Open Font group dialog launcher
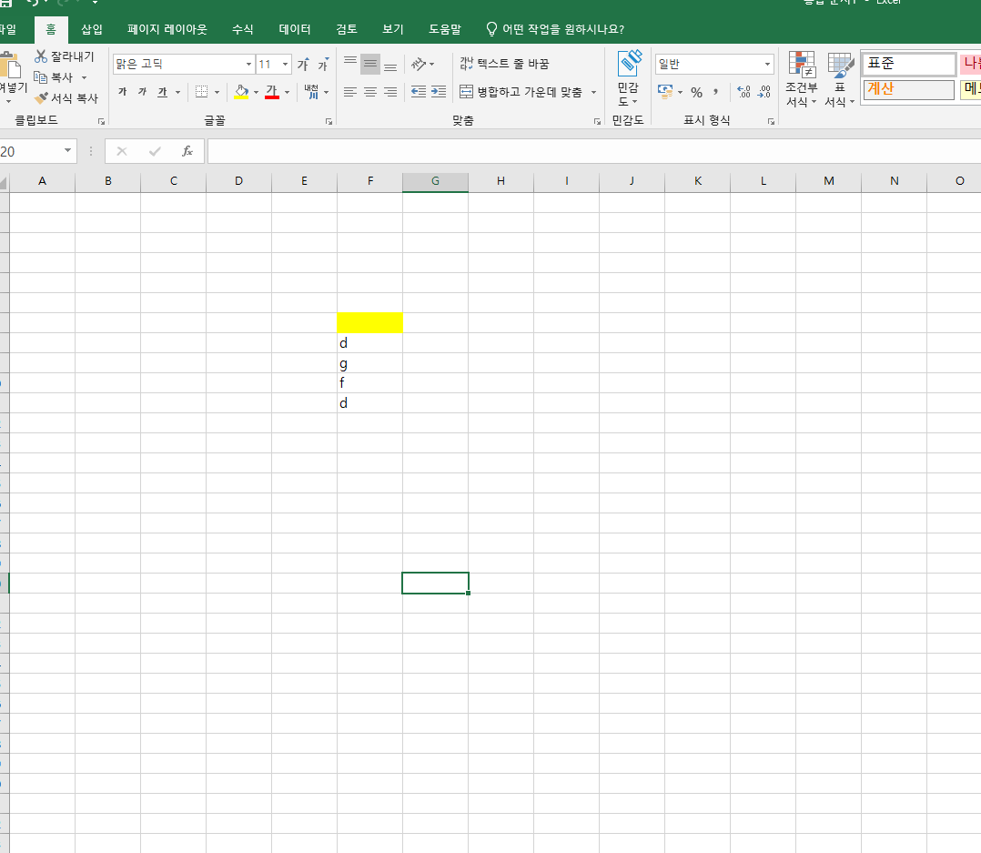This screenshot has height=853, width=981. point(329,121)
